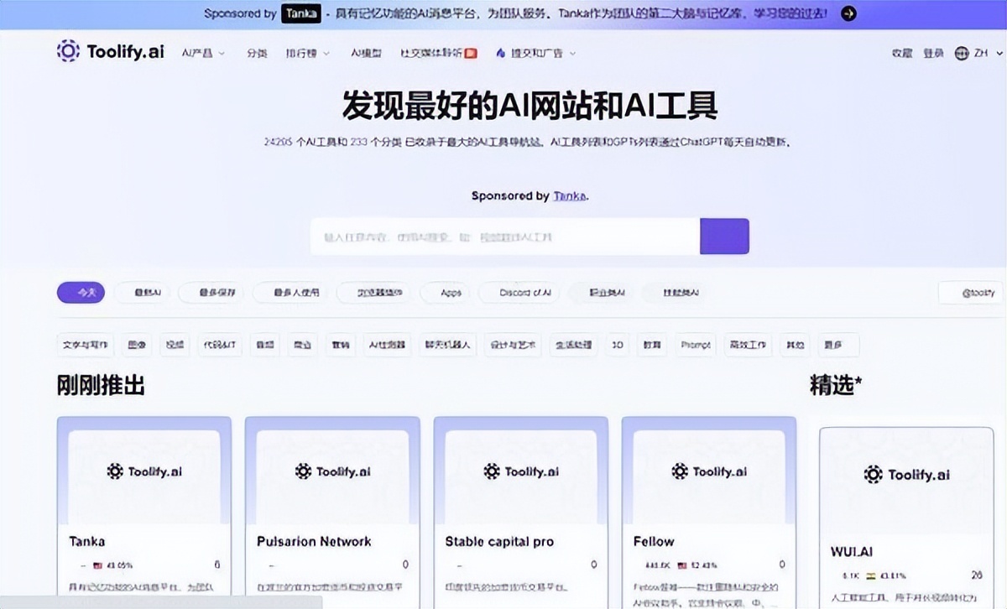Select the Discord of AI filter pill
Image resolution: width=1007 pixels, height=609 pixels.
tap(519, 293)
